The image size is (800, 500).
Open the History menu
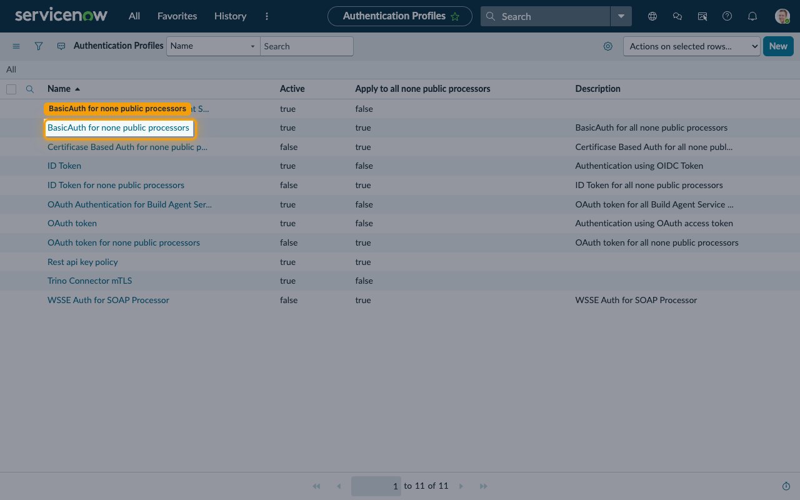point(230,16)
